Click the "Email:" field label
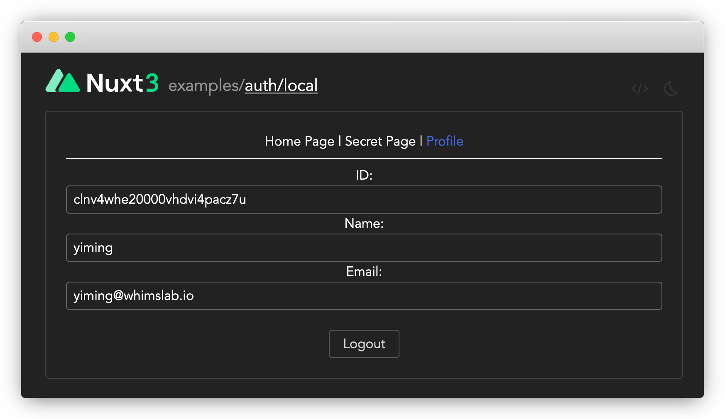This screenshot has height=419, width=725. click(364, 271)
